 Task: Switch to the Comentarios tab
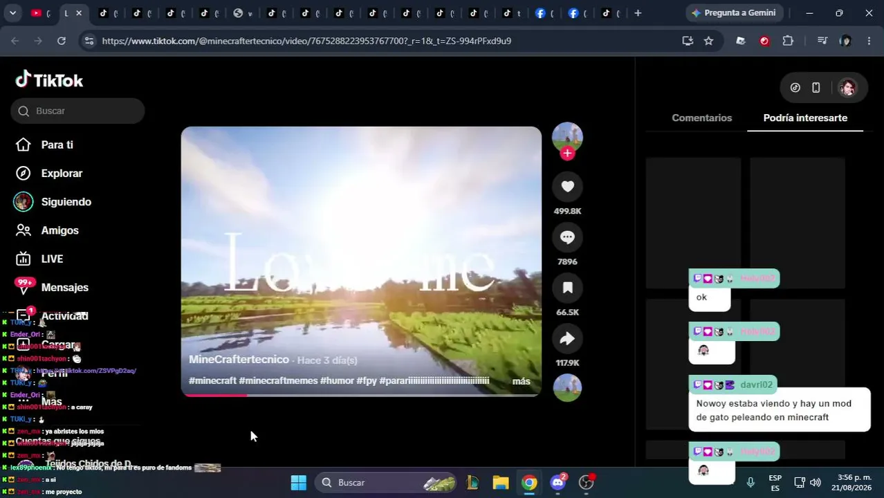[701, 118]
